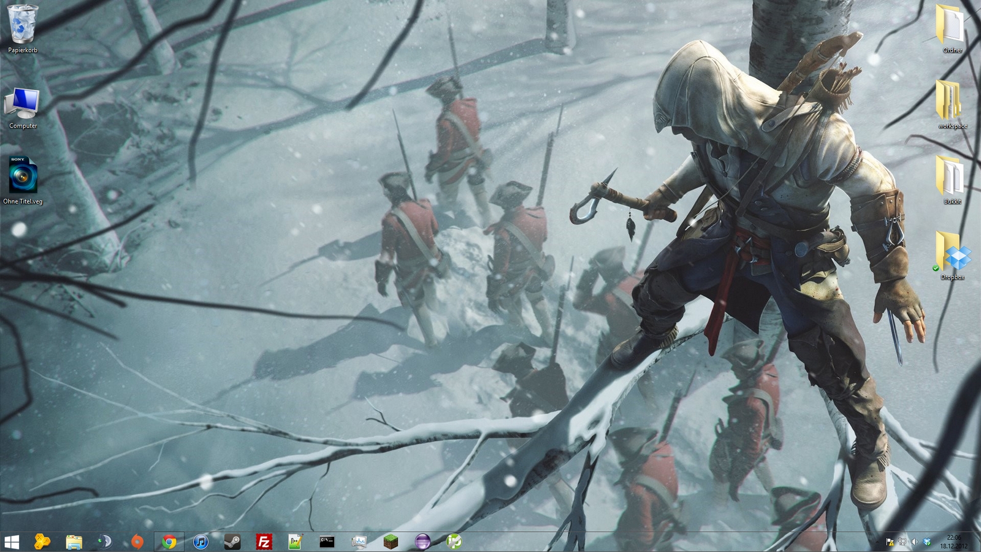981x552 pixels.
Task: Open Notepad++ from the taskbar
Action: click(296, 542)
